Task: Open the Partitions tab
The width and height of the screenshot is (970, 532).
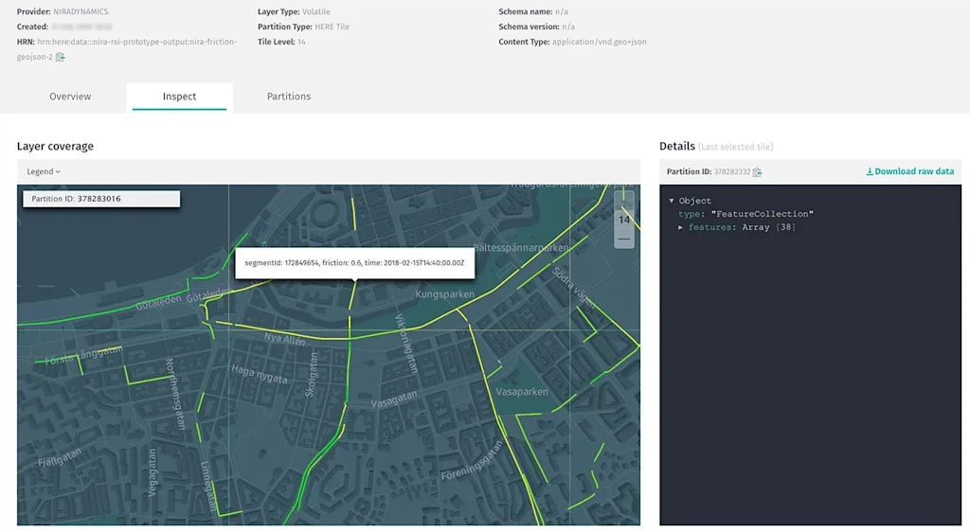Action: [x=289, y=97]
